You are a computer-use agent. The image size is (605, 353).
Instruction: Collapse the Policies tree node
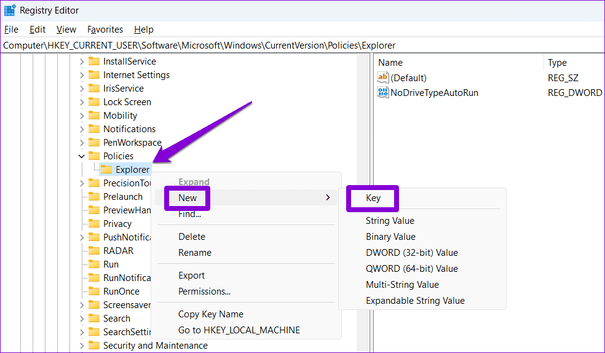point(81,156)
